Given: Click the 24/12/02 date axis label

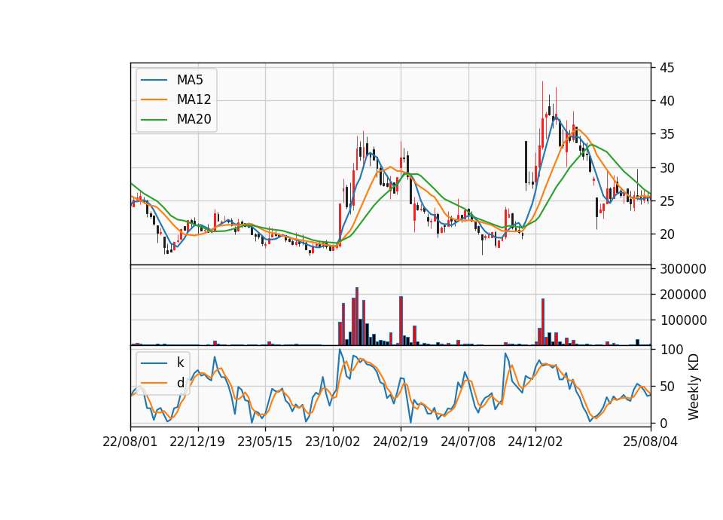Looking at the screenshot, I should point(535,442).
